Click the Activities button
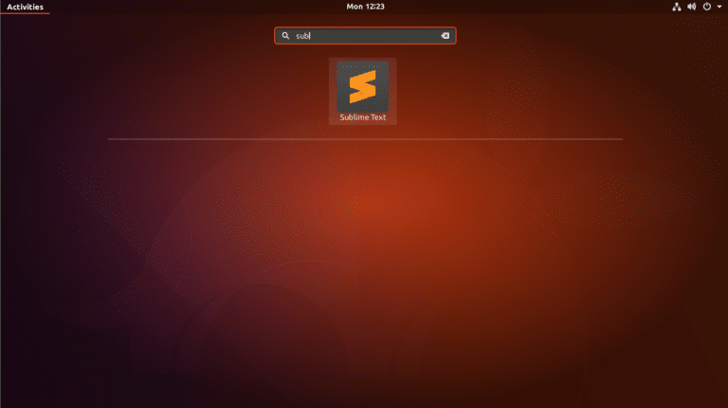 click(25, 7)
